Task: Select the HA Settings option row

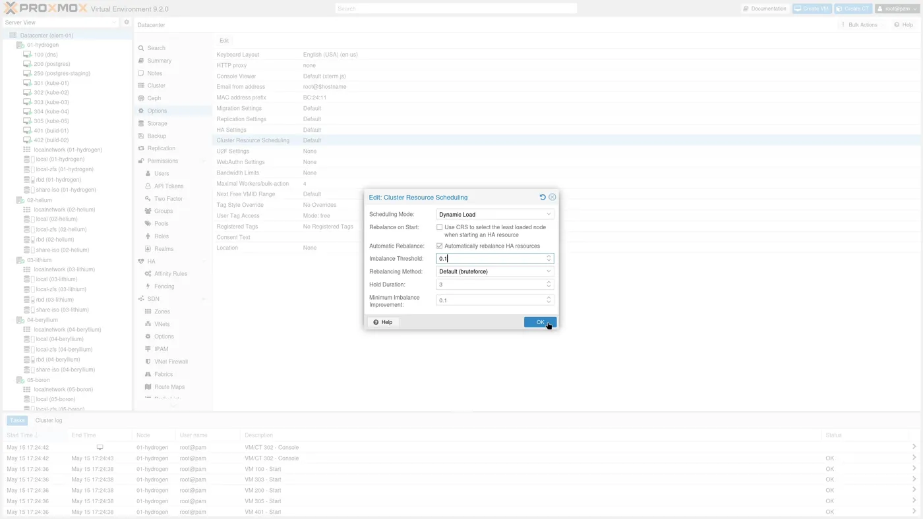Action: pos(567,130)
